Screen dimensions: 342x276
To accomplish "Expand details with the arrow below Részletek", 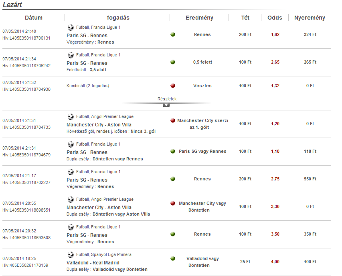I will tap(166, 105).
